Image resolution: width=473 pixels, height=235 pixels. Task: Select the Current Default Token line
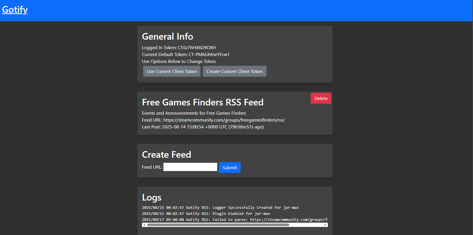pos(186,55)
